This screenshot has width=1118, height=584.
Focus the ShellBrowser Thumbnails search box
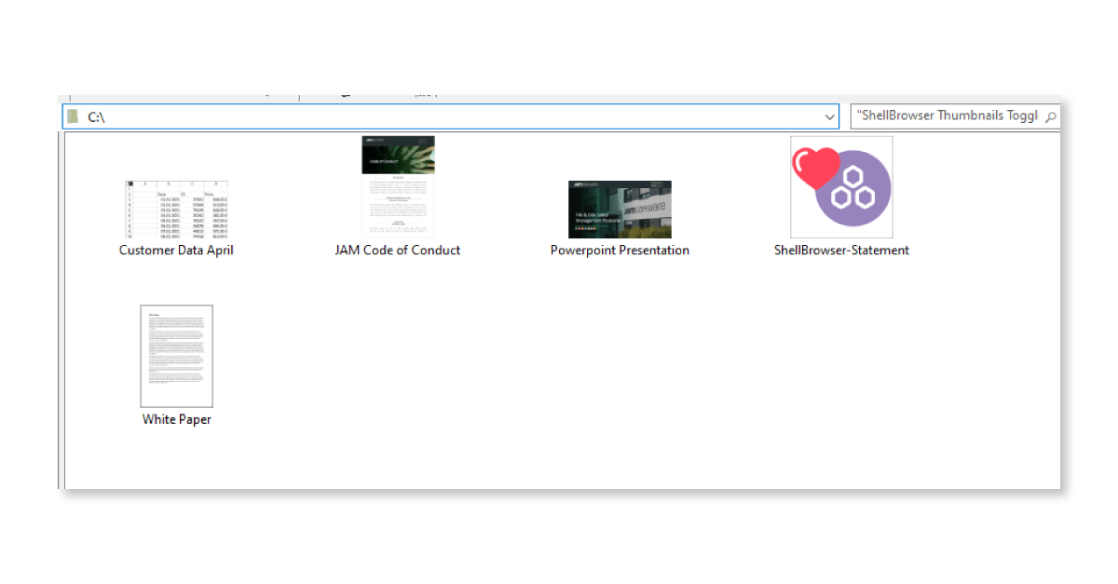(946, 116)
